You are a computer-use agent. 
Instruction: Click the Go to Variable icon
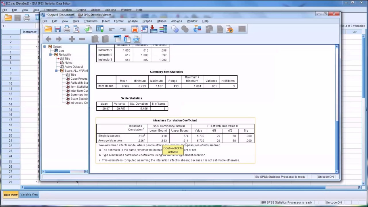tap(154, 29)
